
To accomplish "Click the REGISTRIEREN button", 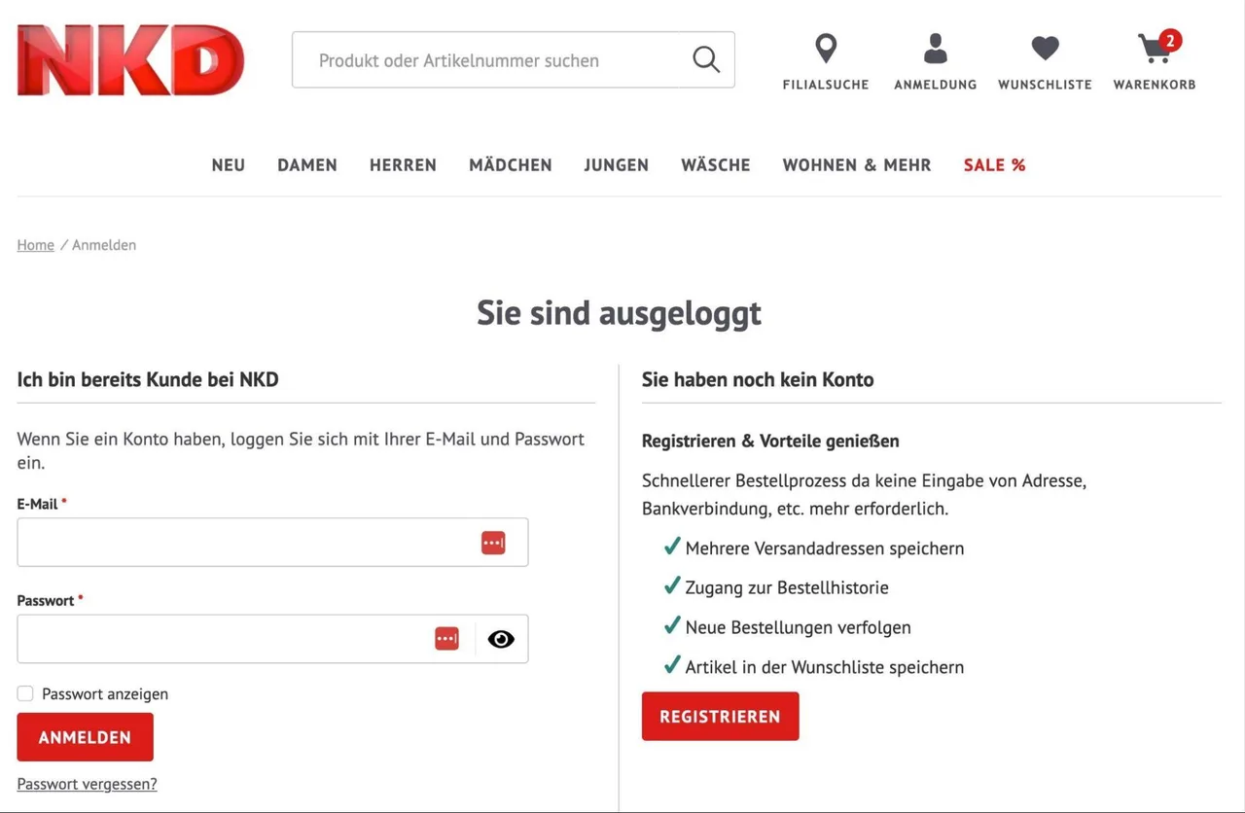I will click(x=721, y=717).
